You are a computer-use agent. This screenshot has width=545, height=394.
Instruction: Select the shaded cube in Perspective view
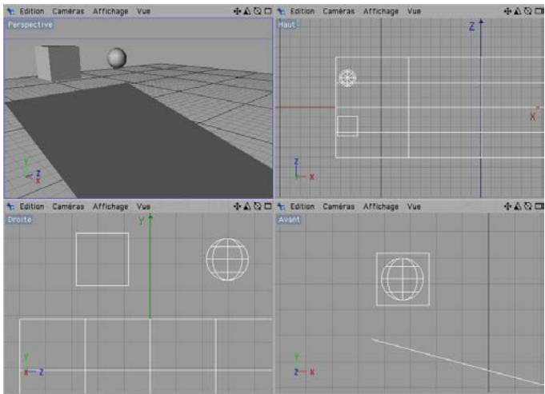[x=58, y=63]
